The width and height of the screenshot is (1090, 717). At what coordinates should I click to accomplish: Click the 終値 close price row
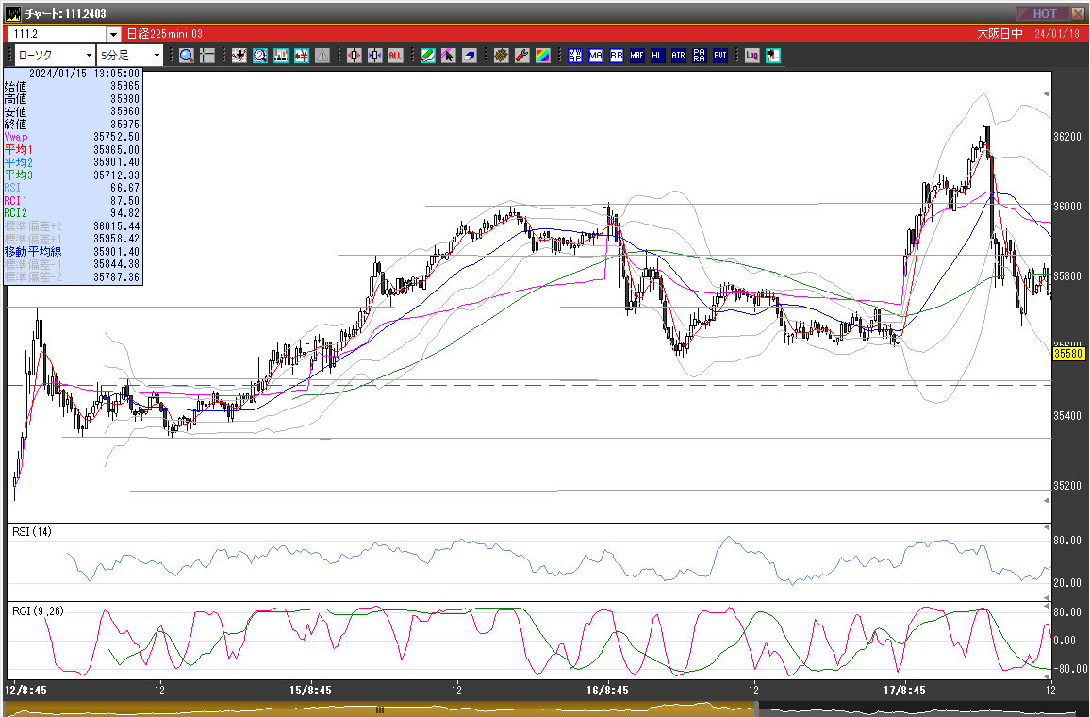pos(73,124)
